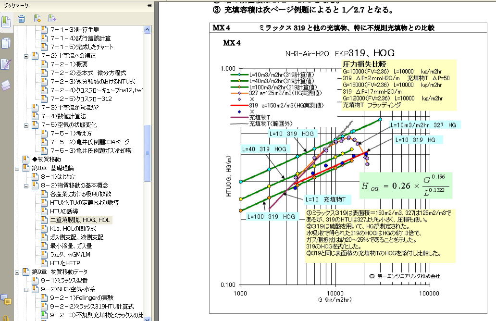Select the 7-2)十字流への補正 bookmark
Image resolution: width=496 pixels, height=321 pixels.
pos(68,56)
